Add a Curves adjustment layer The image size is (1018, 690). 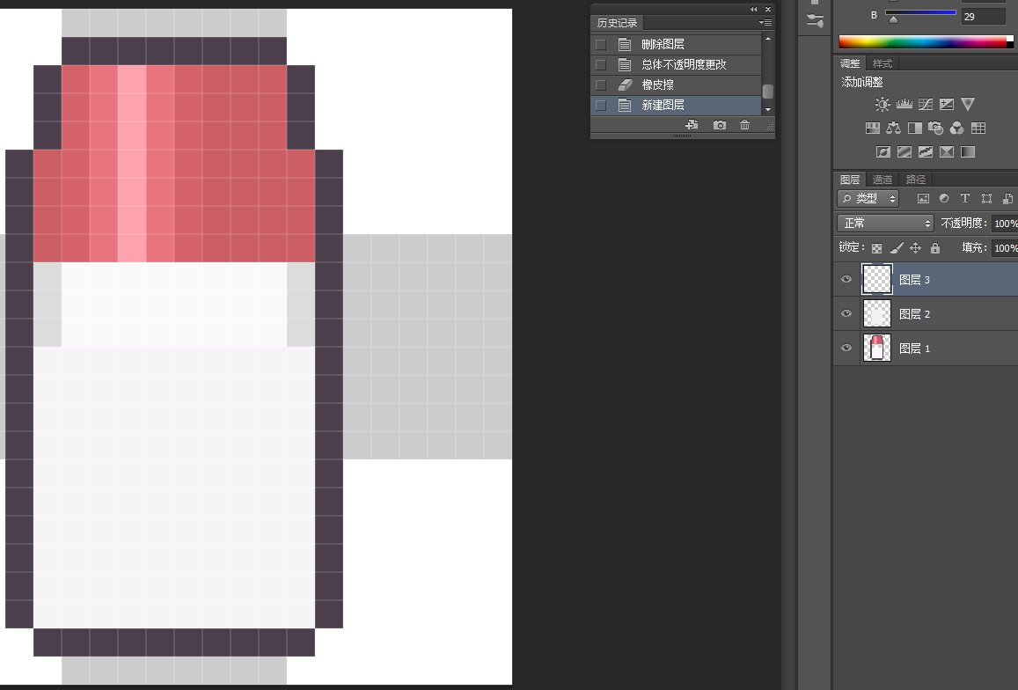coord(925,104)
